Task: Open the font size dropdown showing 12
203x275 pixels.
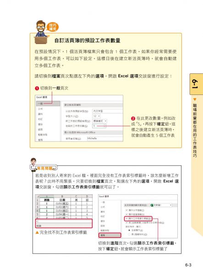Action: point(96,116)
